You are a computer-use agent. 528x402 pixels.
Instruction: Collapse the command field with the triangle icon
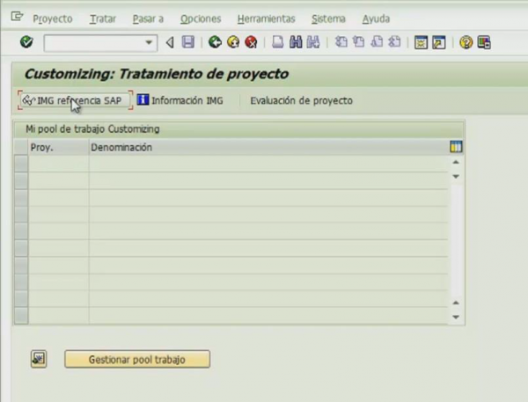(170, 42)
